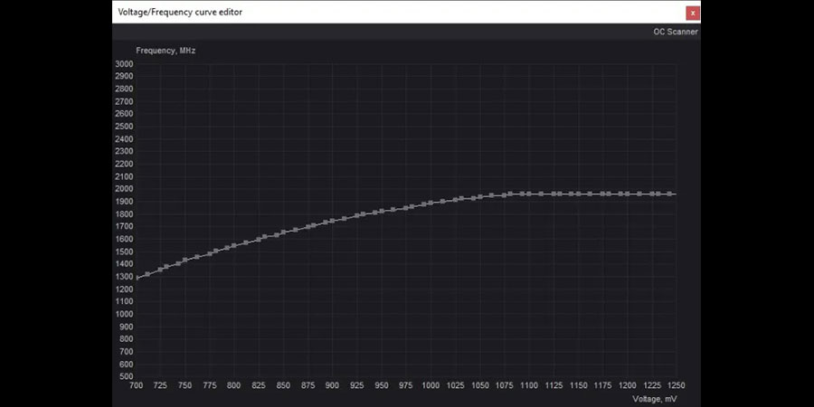814x407 pixels.
Task: Select the curve point at 700 mV
Action: [137, 278]
